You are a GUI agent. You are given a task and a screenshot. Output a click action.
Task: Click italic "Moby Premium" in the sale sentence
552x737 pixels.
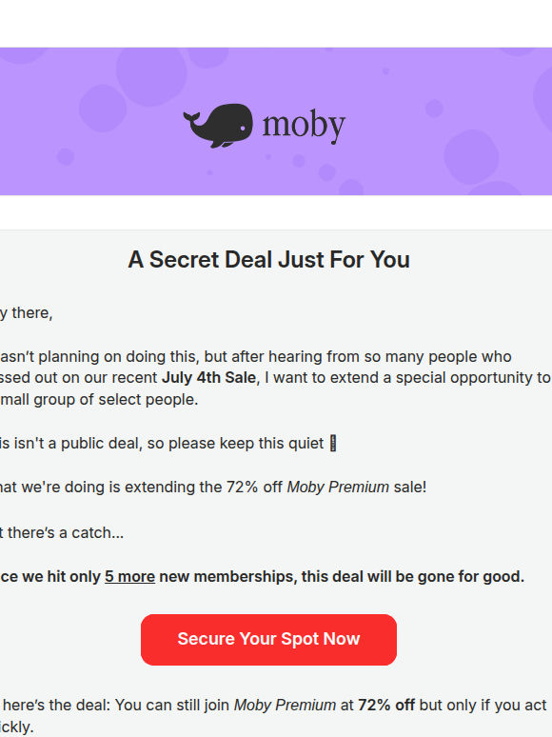pyautogui.click(x=338, y=487)
